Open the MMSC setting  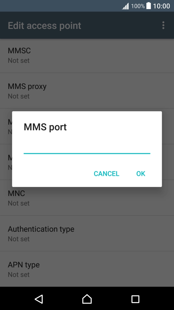pos(87,55)
